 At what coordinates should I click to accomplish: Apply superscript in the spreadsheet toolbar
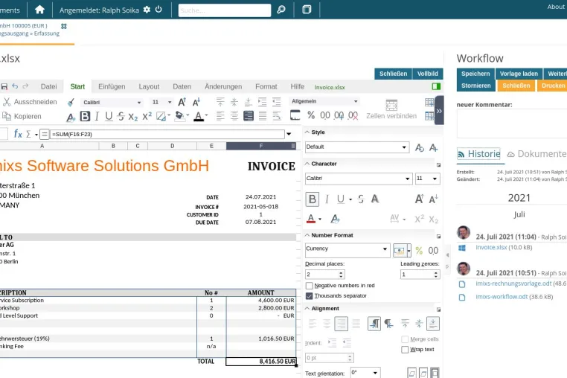pyautogui.click(x=147, y=116)
